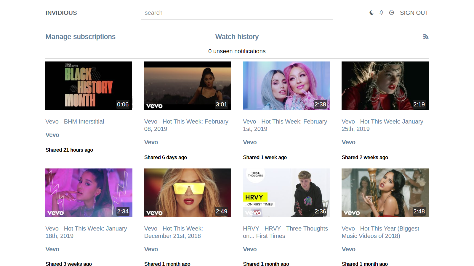This screenshot has height=266, width=474.
Task: Open the Vevo - BHM Interstitial title link
Action: pos(75,121)
